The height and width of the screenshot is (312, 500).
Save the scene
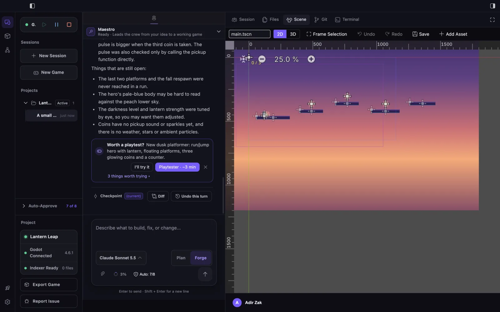(421, 34)
